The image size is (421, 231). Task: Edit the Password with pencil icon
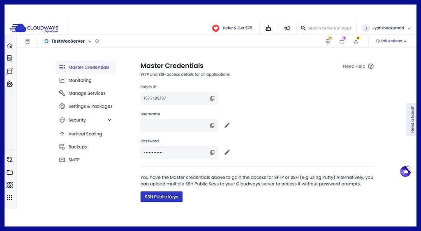pos(227,153)
